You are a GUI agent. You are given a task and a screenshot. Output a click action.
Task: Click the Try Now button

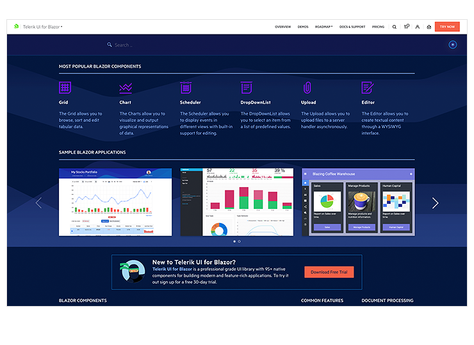pos(447,27)
